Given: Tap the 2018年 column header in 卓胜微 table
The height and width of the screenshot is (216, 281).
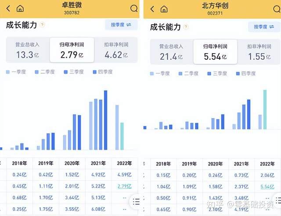Looking at the screenshot, I should point(19,163).
